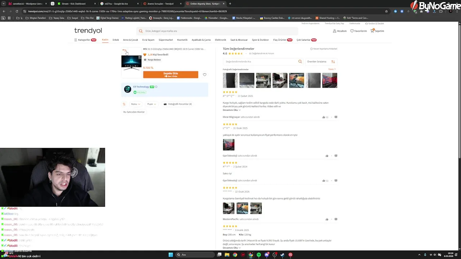461x259 pixels.
Task: Open the Spor & Outdoor category tab
Action: pos(260,40)
